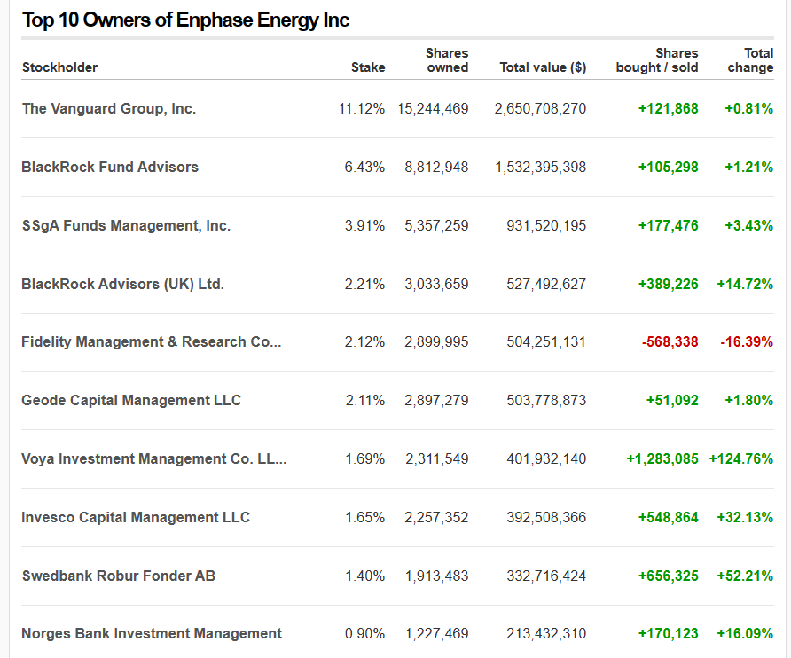Select shares owned 2,311,549
The width and height of the screenshot is (791, 658).
click(x=437, y=458)
